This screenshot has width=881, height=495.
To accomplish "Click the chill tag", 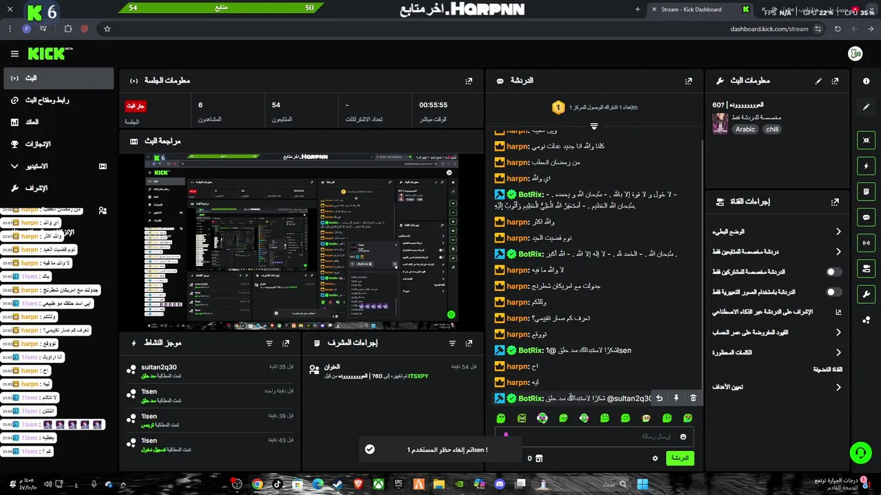I will tap(772, 129).
